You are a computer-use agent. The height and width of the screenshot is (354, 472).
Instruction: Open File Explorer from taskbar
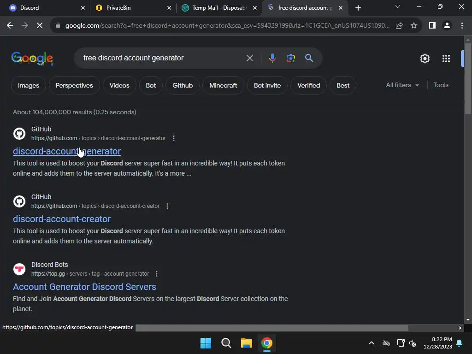point(247,343)
